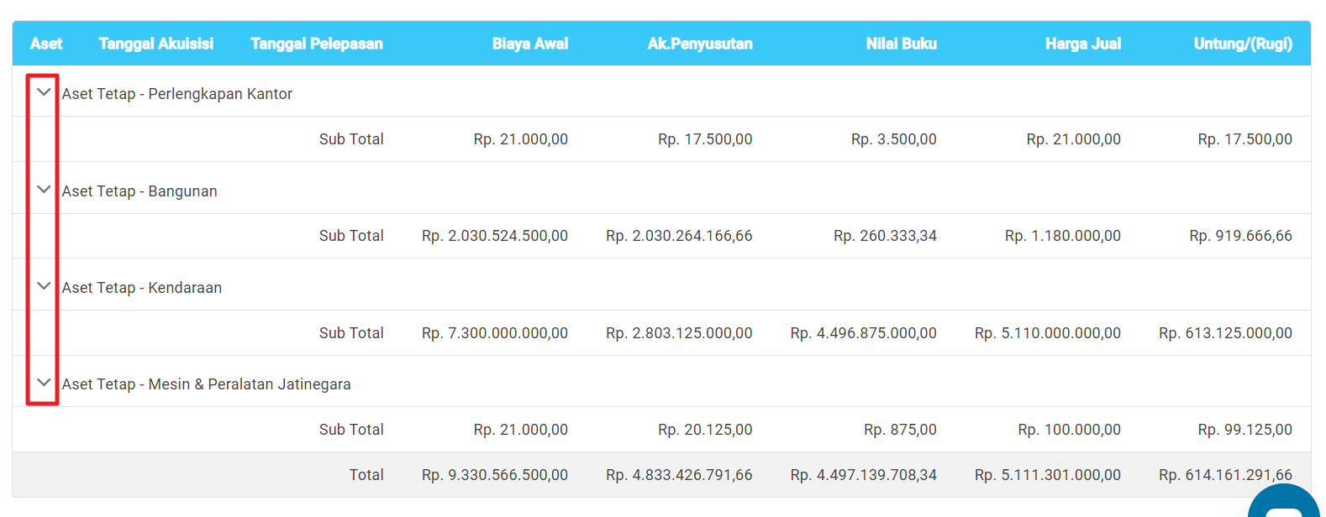Viewport: 1326px width, 517px height.
Task: Select the Biaya Awal column header
Action: click(530, 44)
